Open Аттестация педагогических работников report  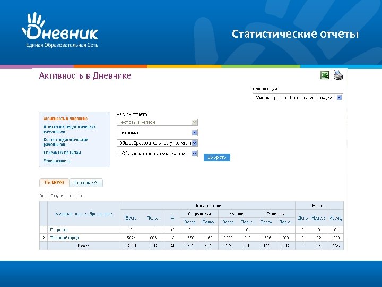[x=70, y=129]
